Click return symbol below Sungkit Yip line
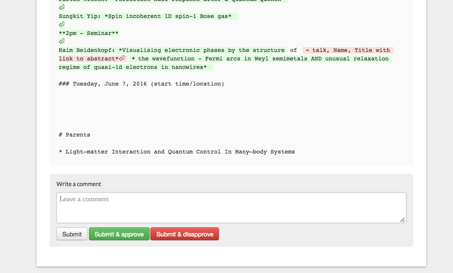 [61, 24]
